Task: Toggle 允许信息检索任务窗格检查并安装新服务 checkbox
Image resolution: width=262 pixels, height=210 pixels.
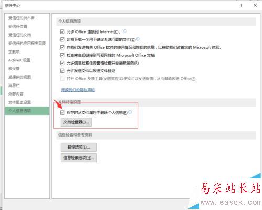Action: (x=62, y=63)
